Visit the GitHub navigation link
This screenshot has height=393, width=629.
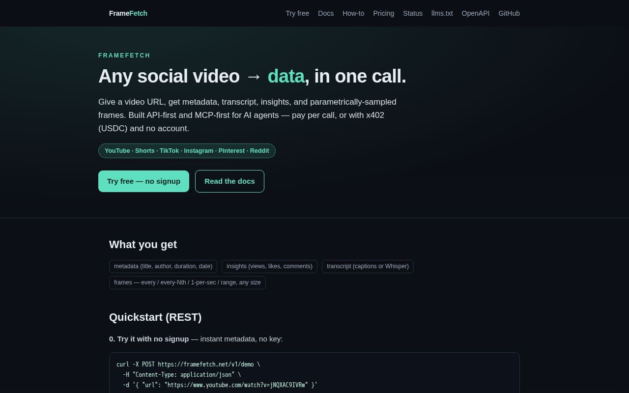point(509,13)
